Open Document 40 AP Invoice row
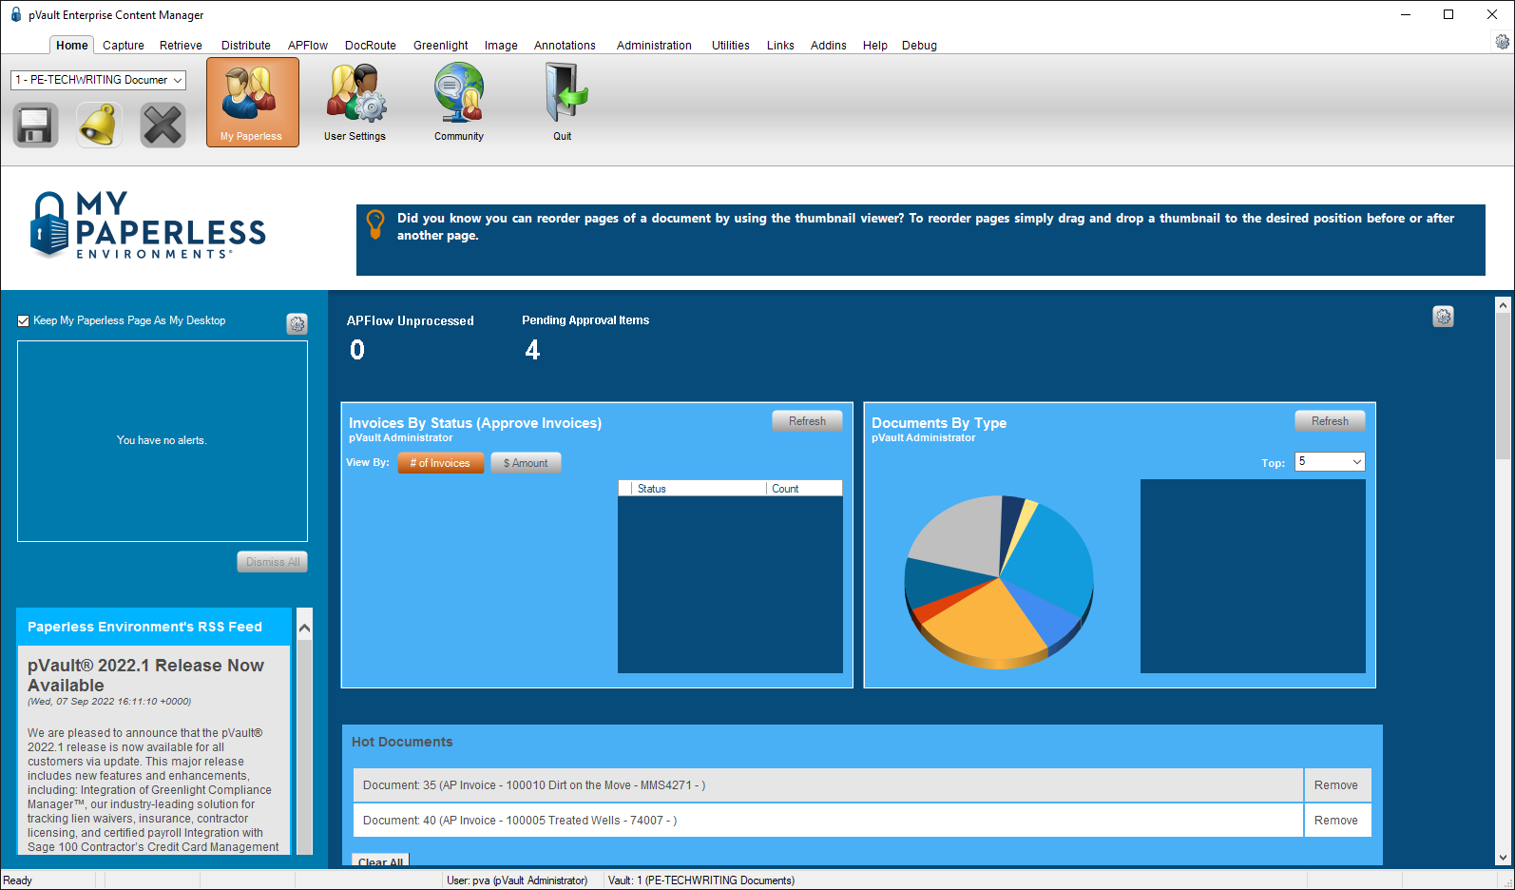The width and height of the screenshot is (1515, 890). tap(828, 821)
